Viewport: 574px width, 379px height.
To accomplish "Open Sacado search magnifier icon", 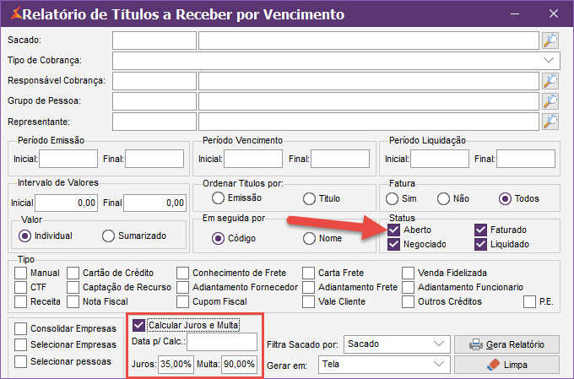I will click(x=550, y=41).
